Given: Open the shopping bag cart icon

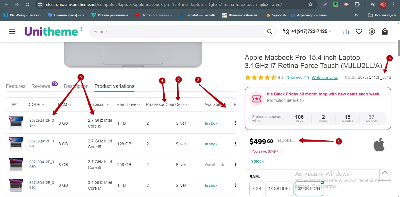Looking at the screenshot, I should (x=385, y=32).
